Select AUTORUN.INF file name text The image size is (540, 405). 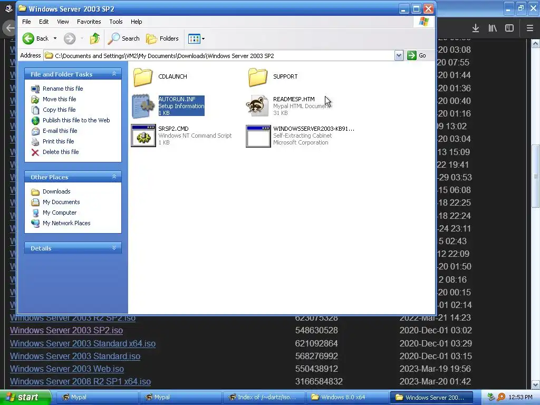(177, 99)
